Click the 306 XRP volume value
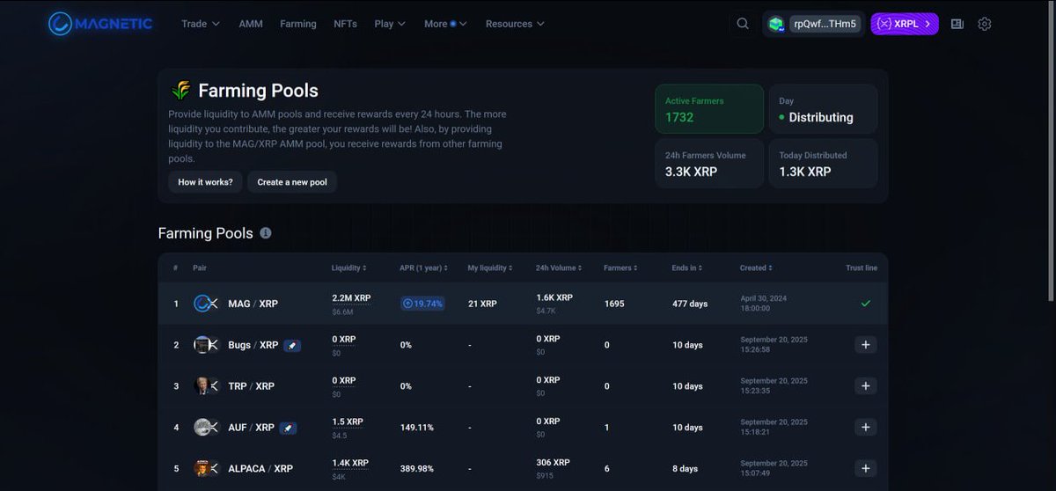Image resolution: width=1056 pixels, height=491 pixels. pos(553,463)
